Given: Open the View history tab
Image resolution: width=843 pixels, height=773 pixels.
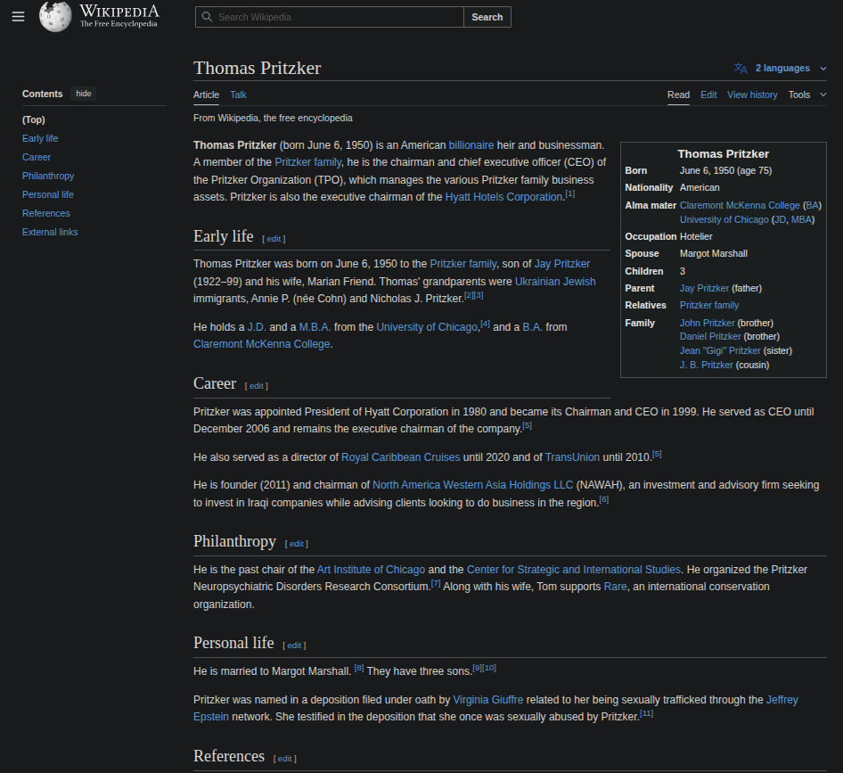Looking at the screenshot, I should [752, 95].
